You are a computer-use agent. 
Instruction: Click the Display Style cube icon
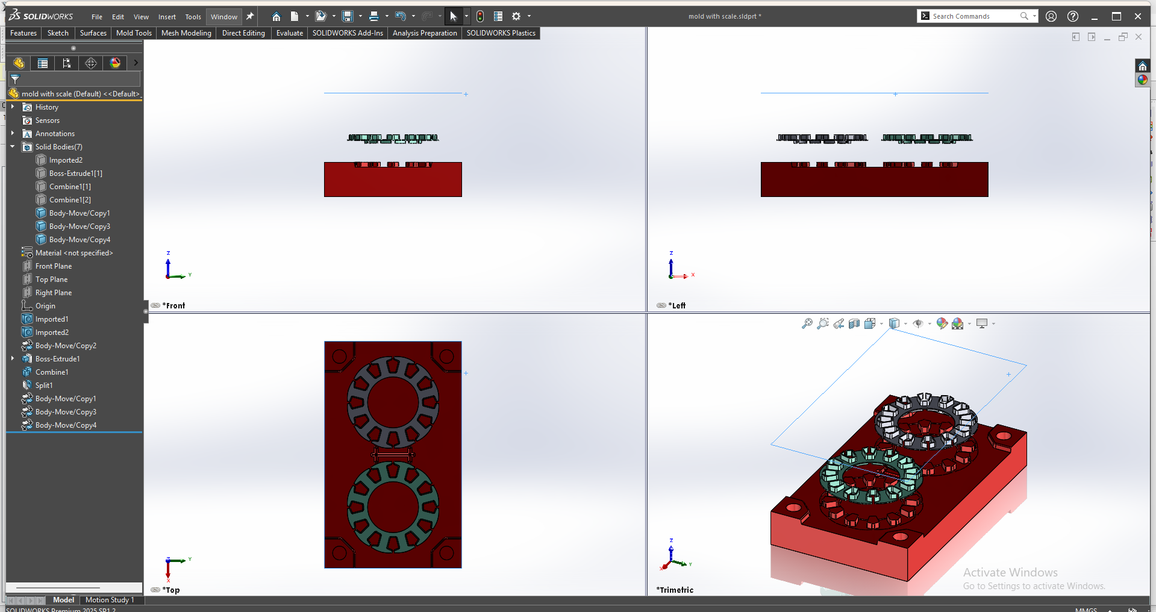tap(895, 324)
